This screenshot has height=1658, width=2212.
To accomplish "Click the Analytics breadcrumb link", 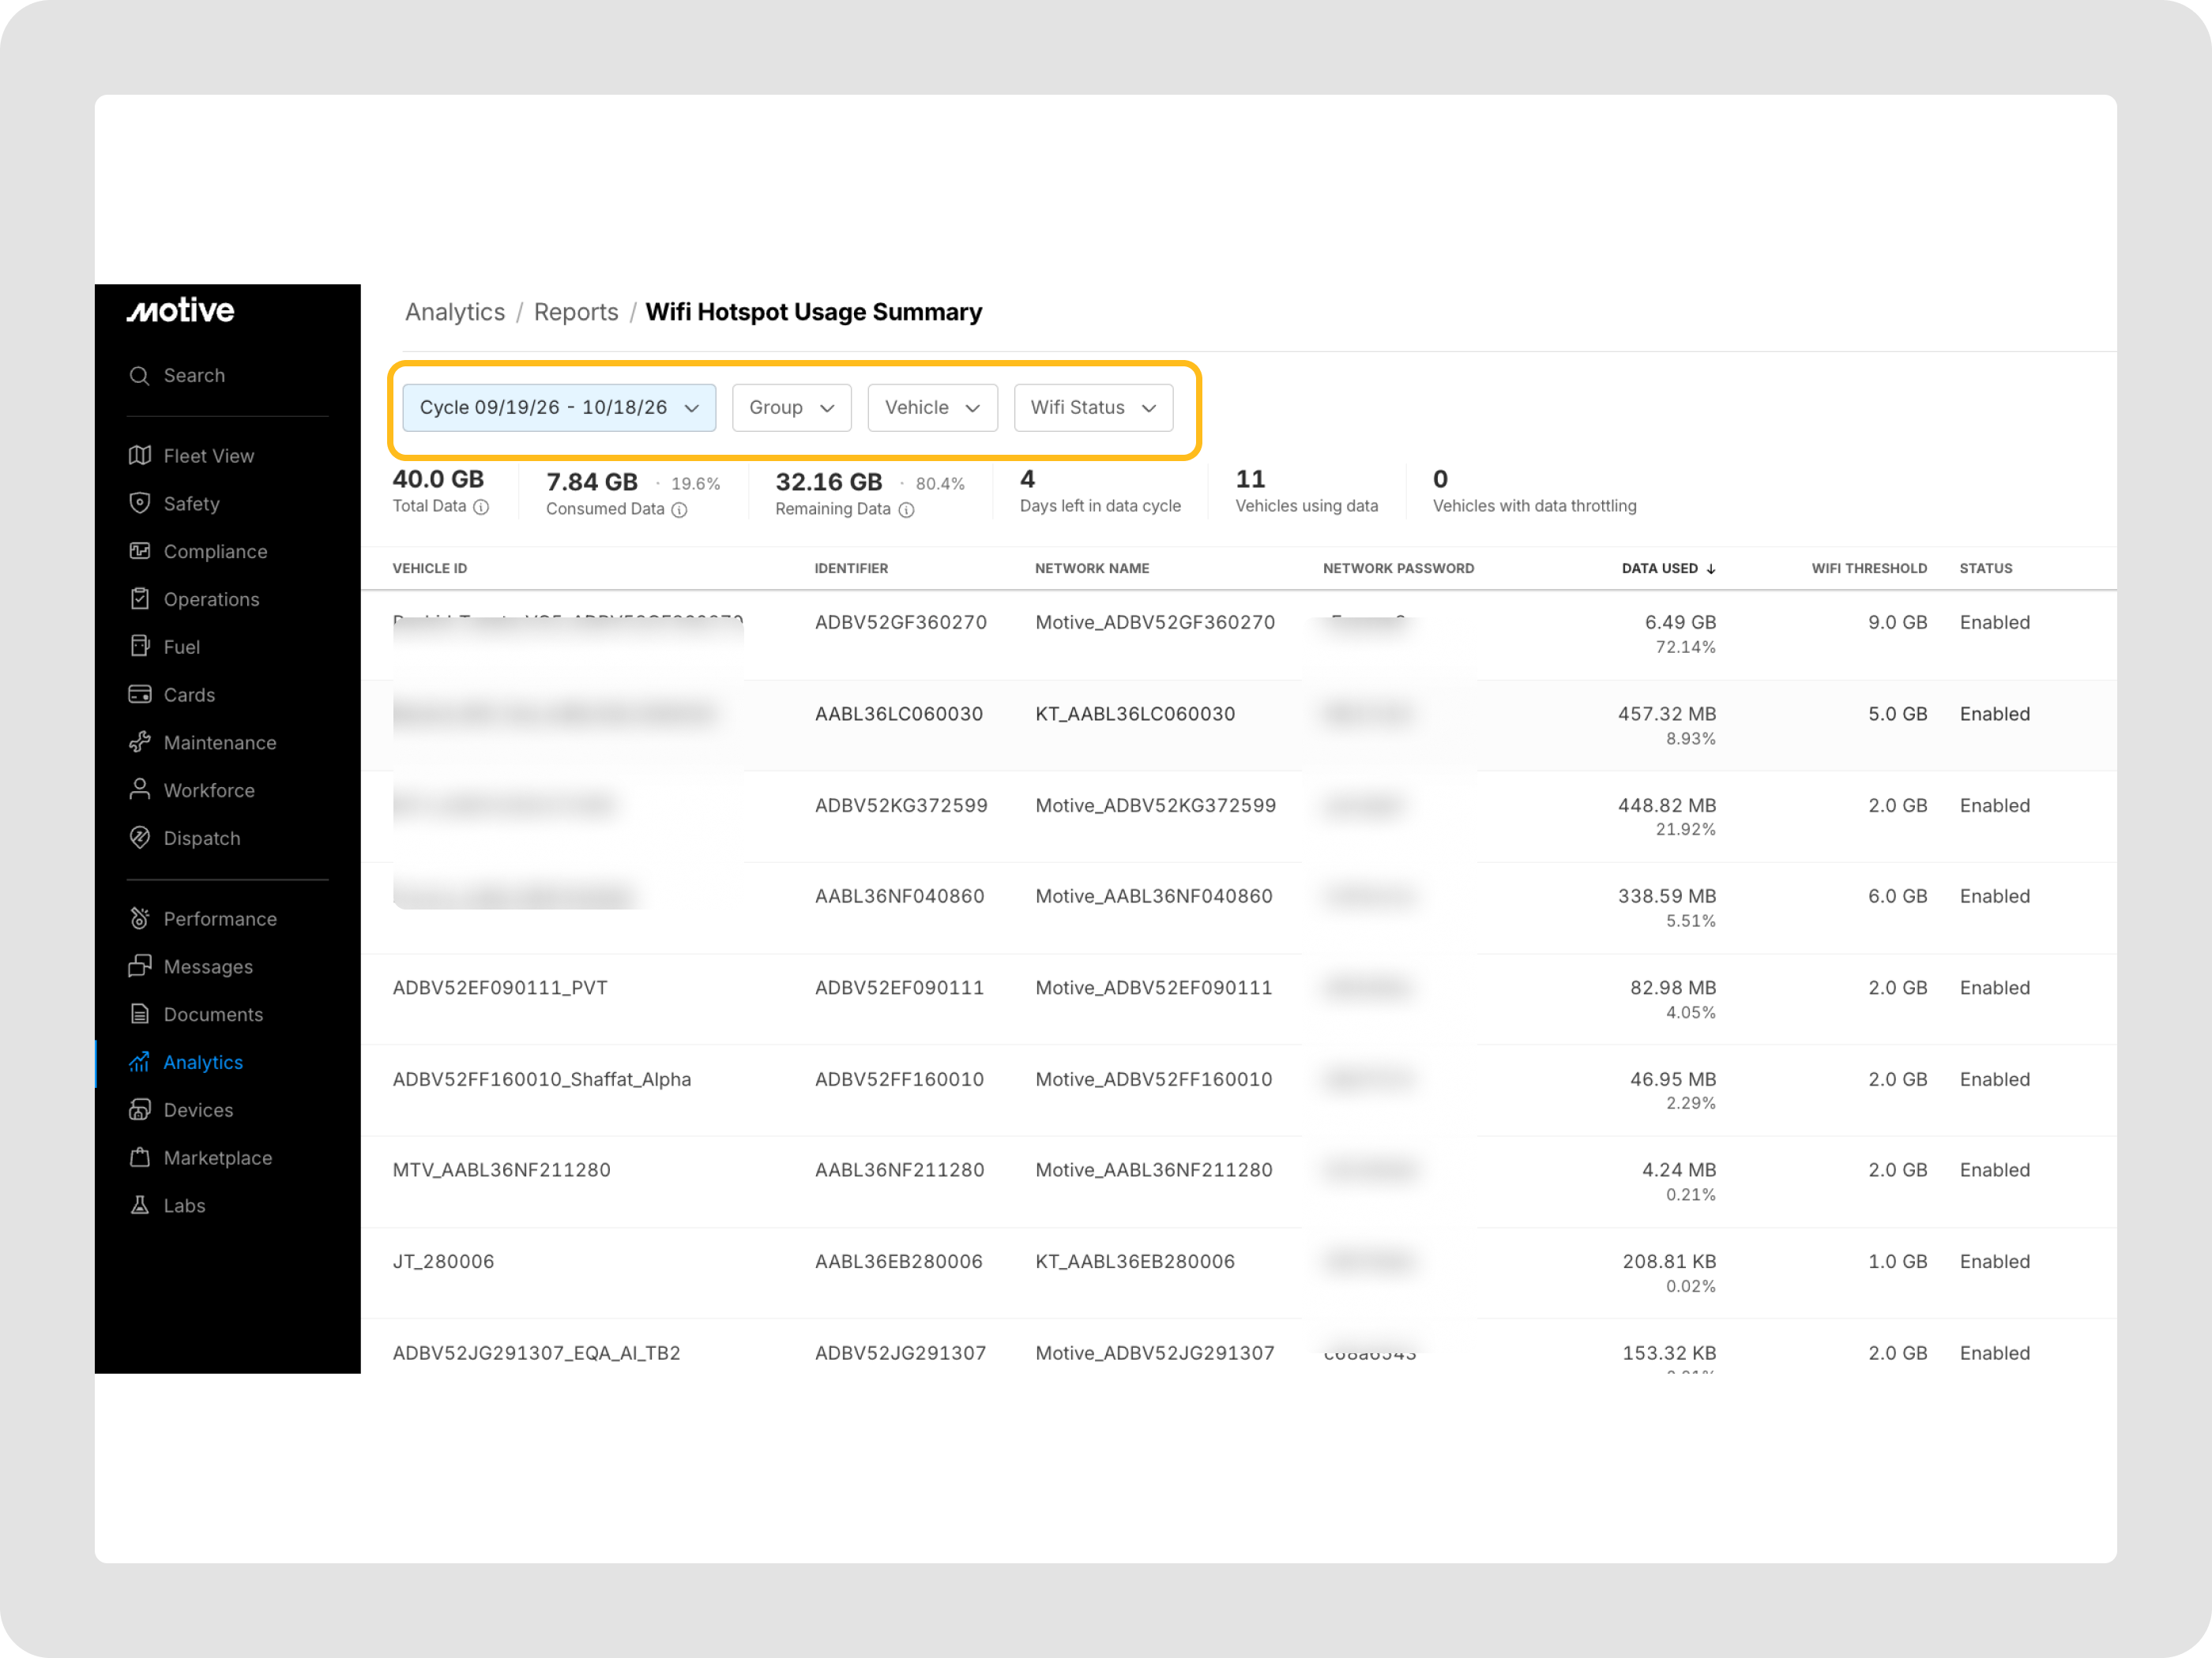I will coord(455,313).
